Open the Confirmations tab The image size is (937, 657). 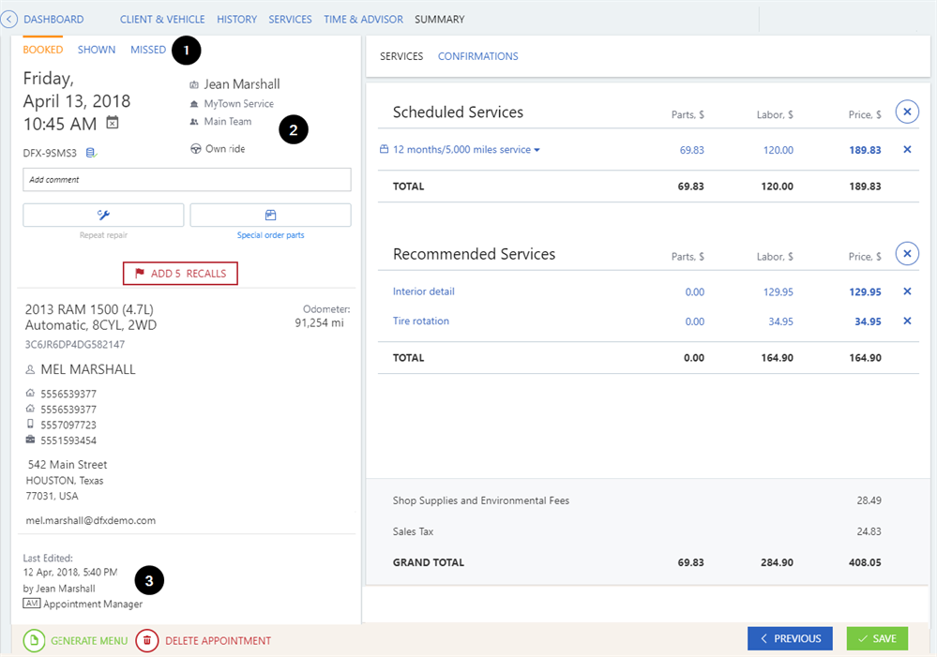pos(477,56)
